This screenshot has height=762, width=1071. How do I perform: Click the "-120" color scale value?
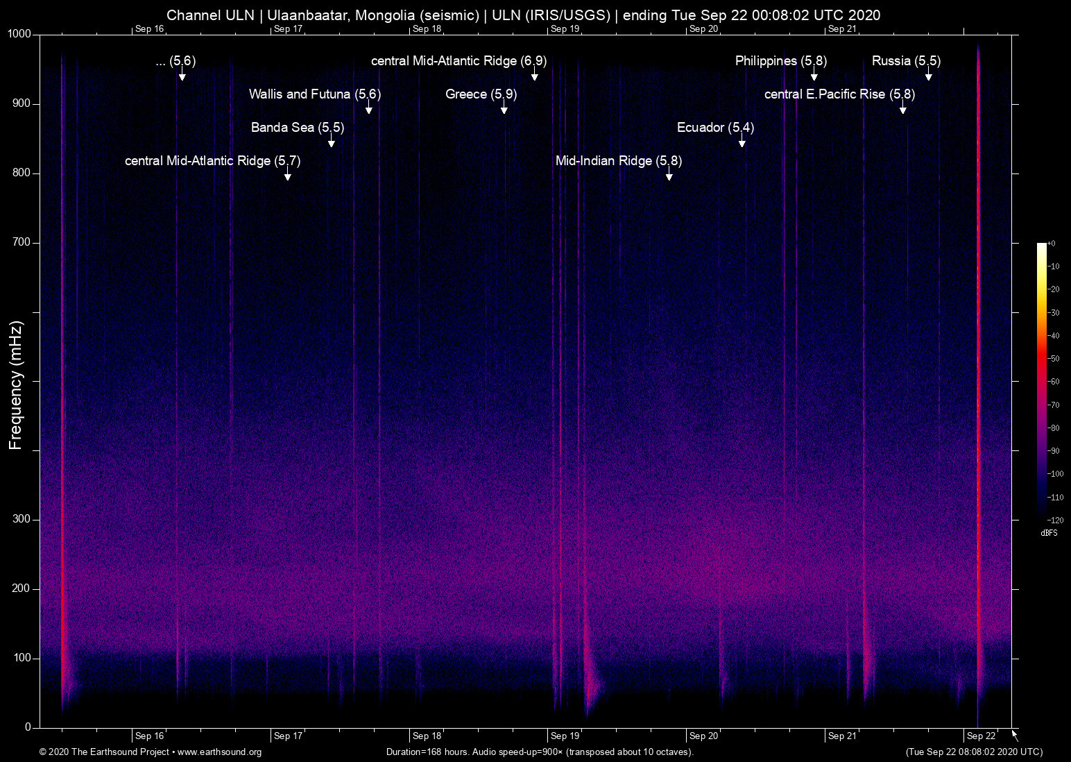1055,520
